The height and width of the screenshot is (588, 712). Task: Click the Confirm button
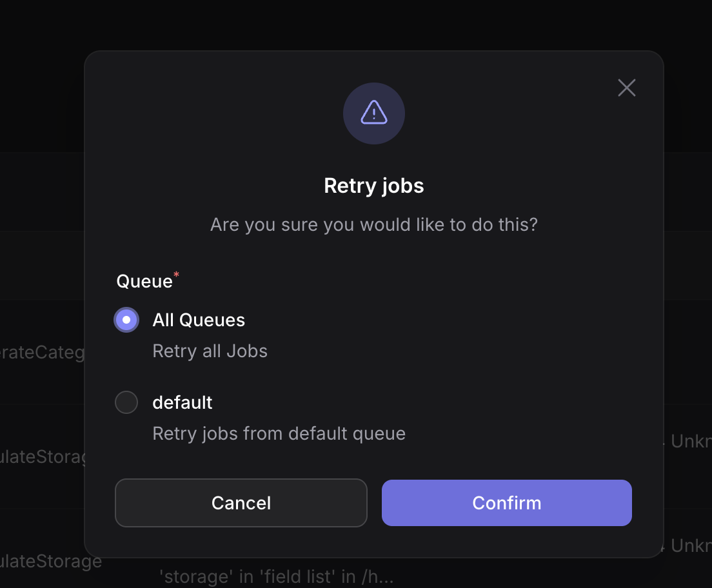pyautogui.click(x=506, y=503)
